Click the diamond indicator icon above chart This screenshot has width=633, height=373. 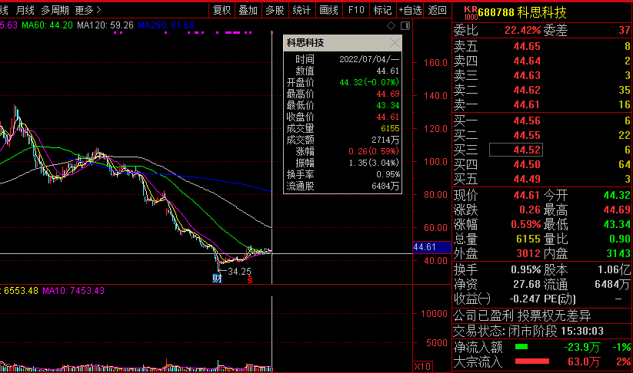[x=391, y=25]
